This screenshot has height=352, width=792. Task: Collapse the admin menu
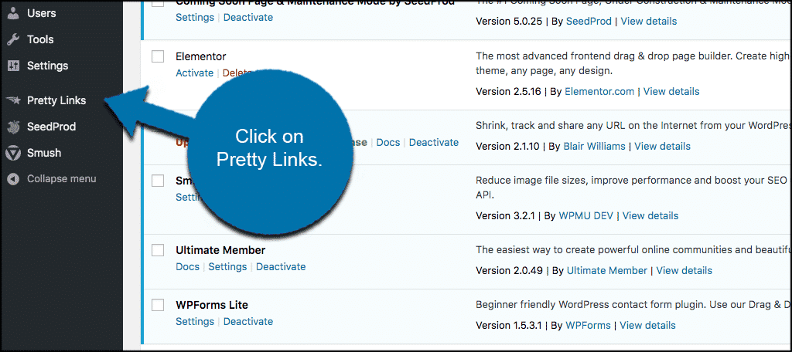(61, 179)
